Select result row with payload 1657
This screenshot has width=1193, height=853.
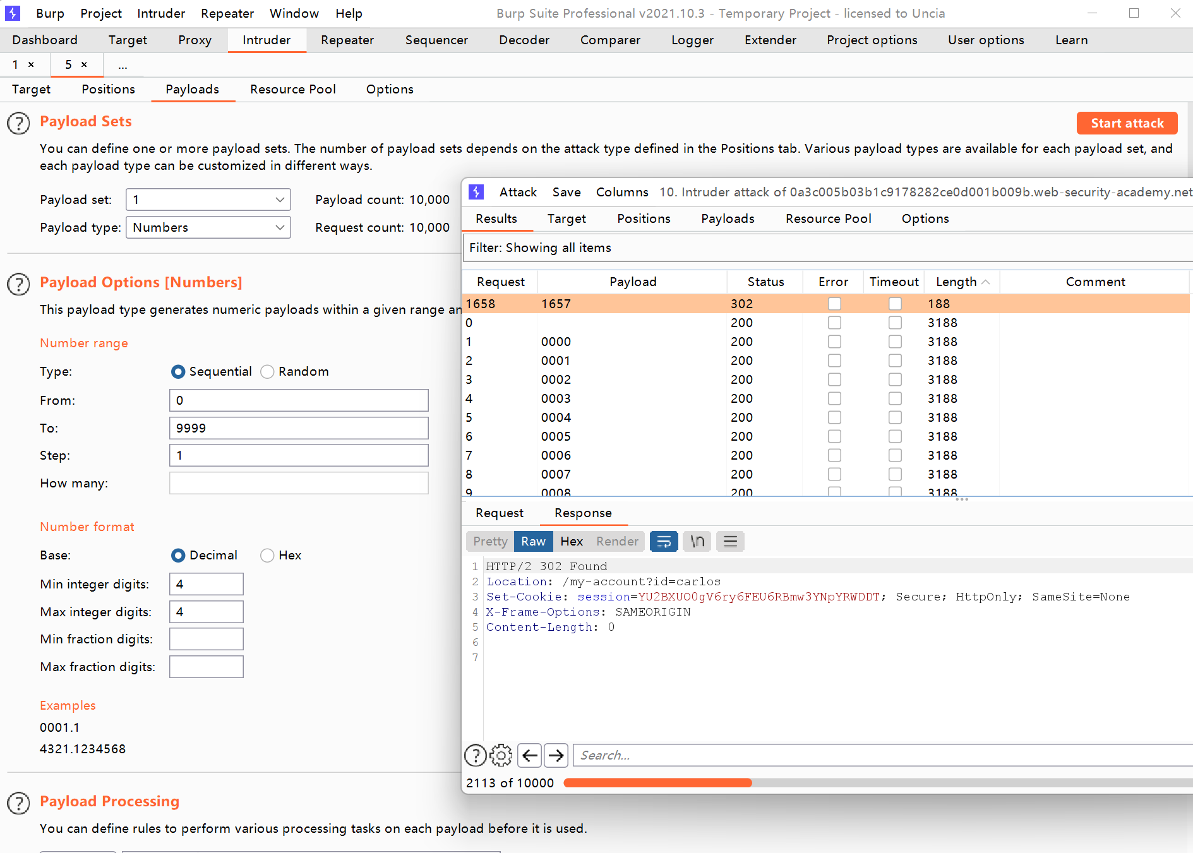coord(826,304)
